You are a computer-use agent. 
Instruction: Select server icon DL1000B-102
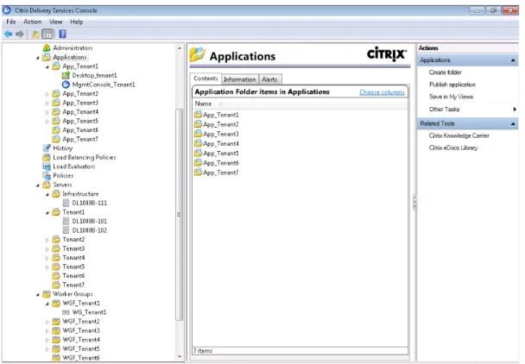(66, 230)
